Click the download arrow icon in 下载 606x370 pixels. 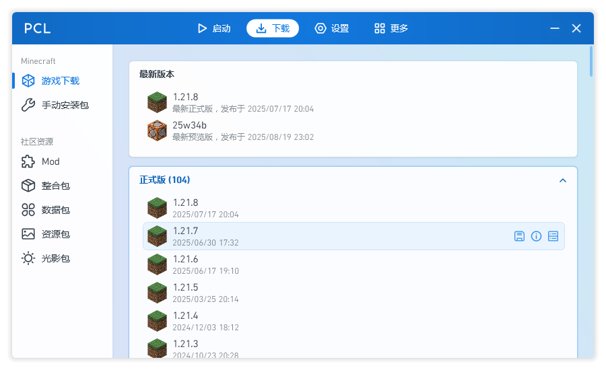261,28
